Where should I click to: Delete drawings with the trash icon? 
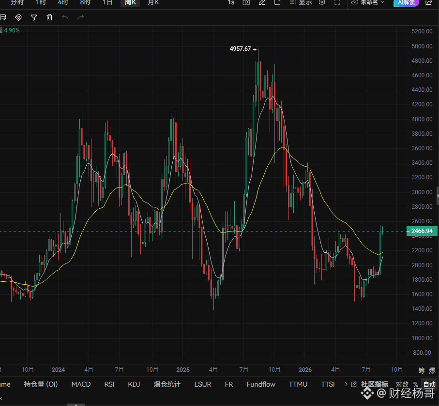[49, 17]
